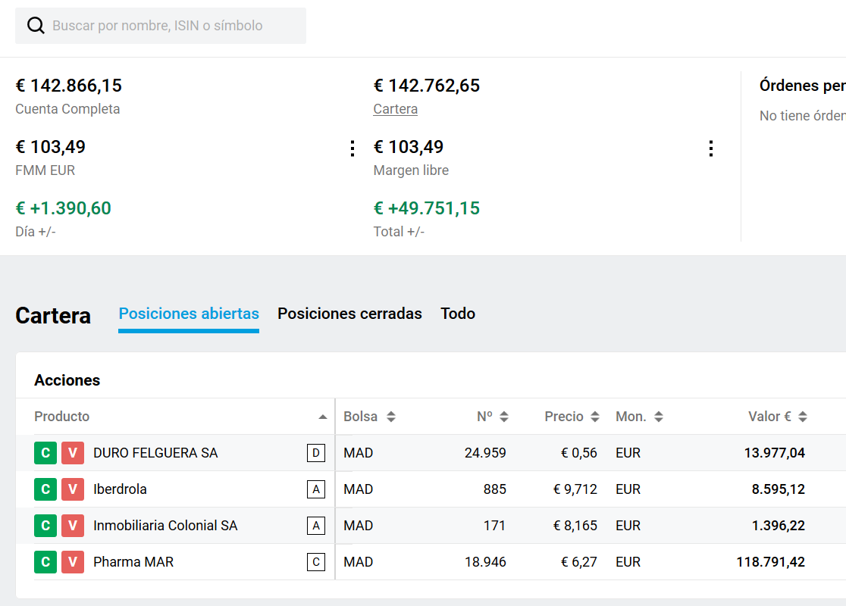Switch to Posiciones abiertas tab

pos(189,314)
